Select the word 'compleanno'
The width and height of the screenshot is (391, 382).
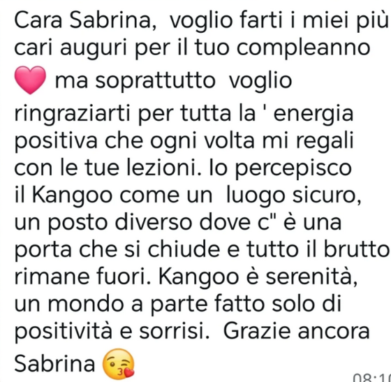click(x=303, y=48)
